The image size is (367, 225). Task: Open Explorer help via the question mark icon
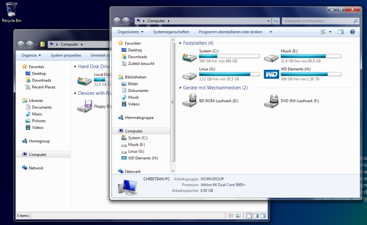(352, 32)
